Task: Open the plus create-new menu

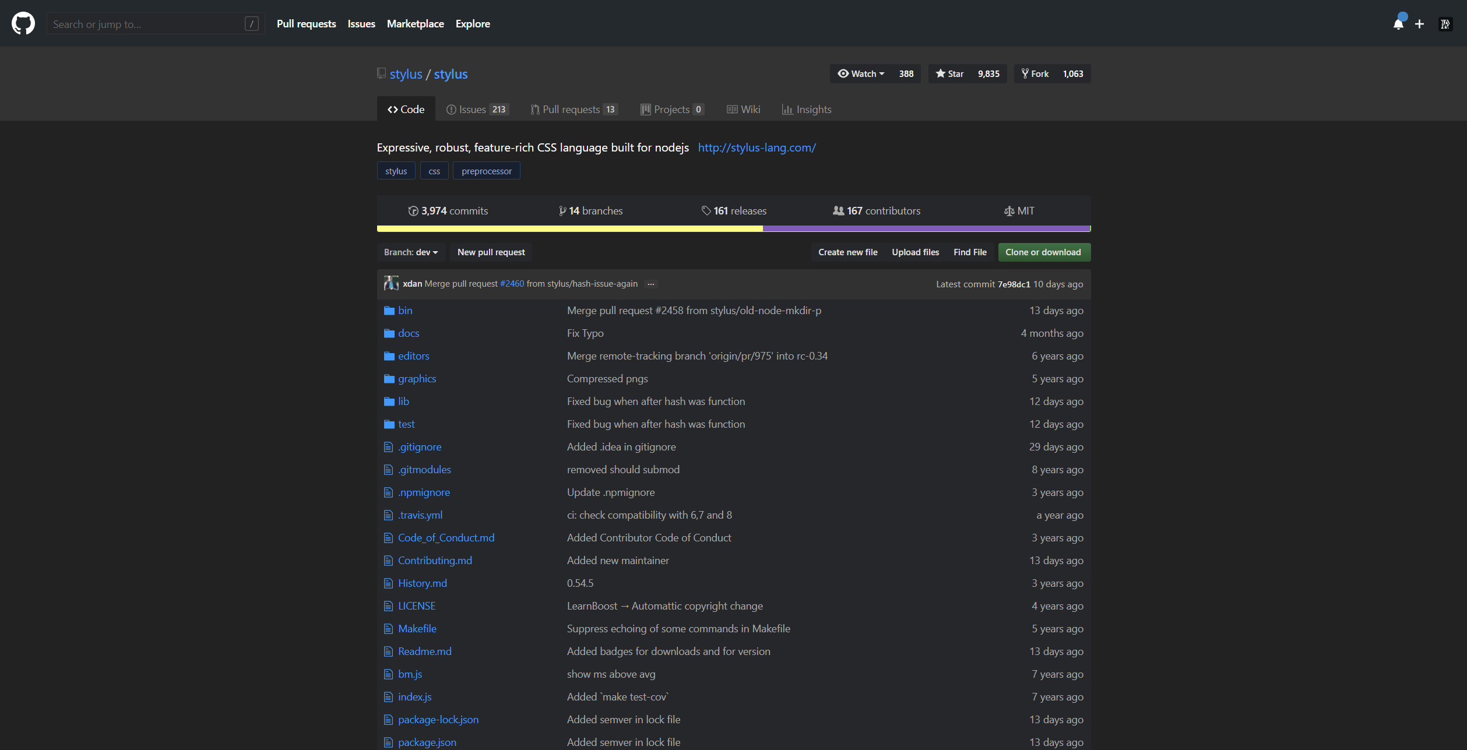Action: [1419, 24]
